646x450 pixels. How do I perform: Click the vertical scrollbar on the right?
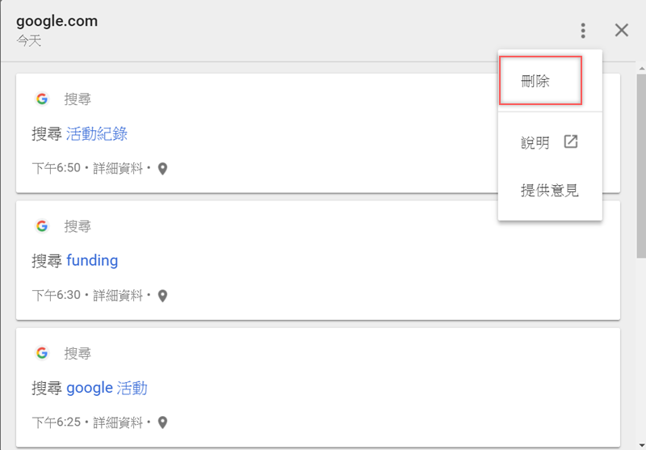[x=640, y=162]
